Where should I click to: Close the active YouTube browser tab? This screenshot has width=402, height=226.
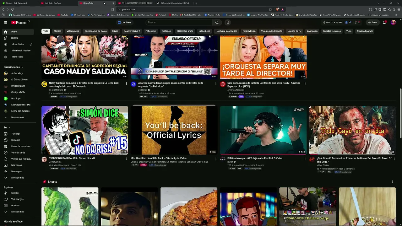click(x=113, y=3)
